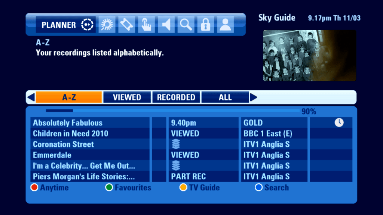Select the Interactive pointing hand icon

pos(146,25)
